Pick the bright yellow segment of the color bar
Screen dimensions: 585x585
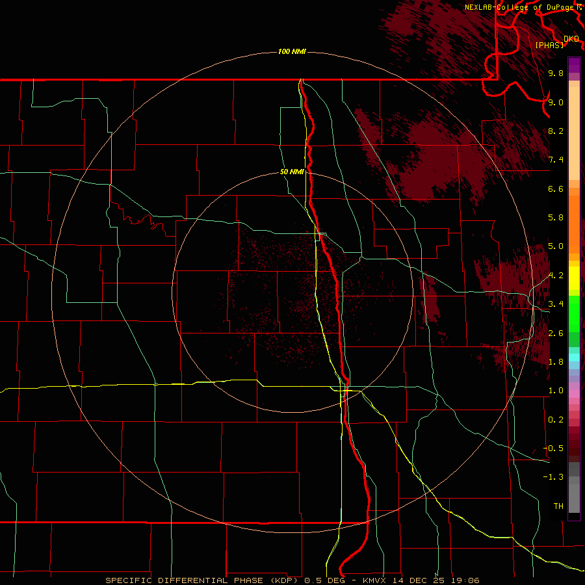(x=574, y=278)
